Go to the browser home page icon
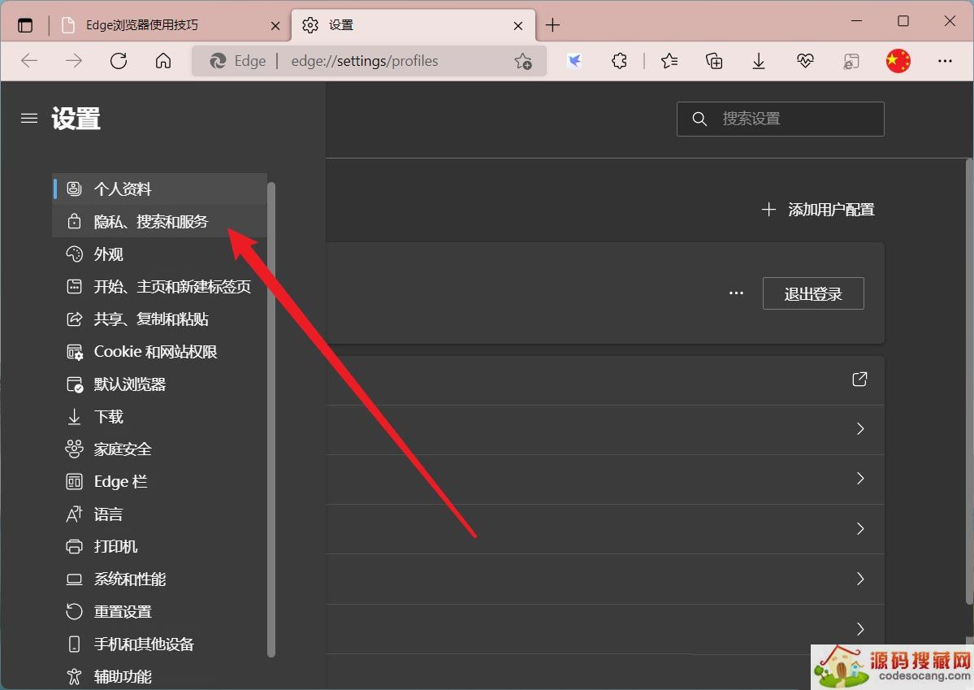This screenshot has height=690, width=974. [x=163, y=61]
